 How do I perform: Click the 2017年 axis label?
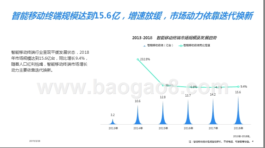(213, 128)
